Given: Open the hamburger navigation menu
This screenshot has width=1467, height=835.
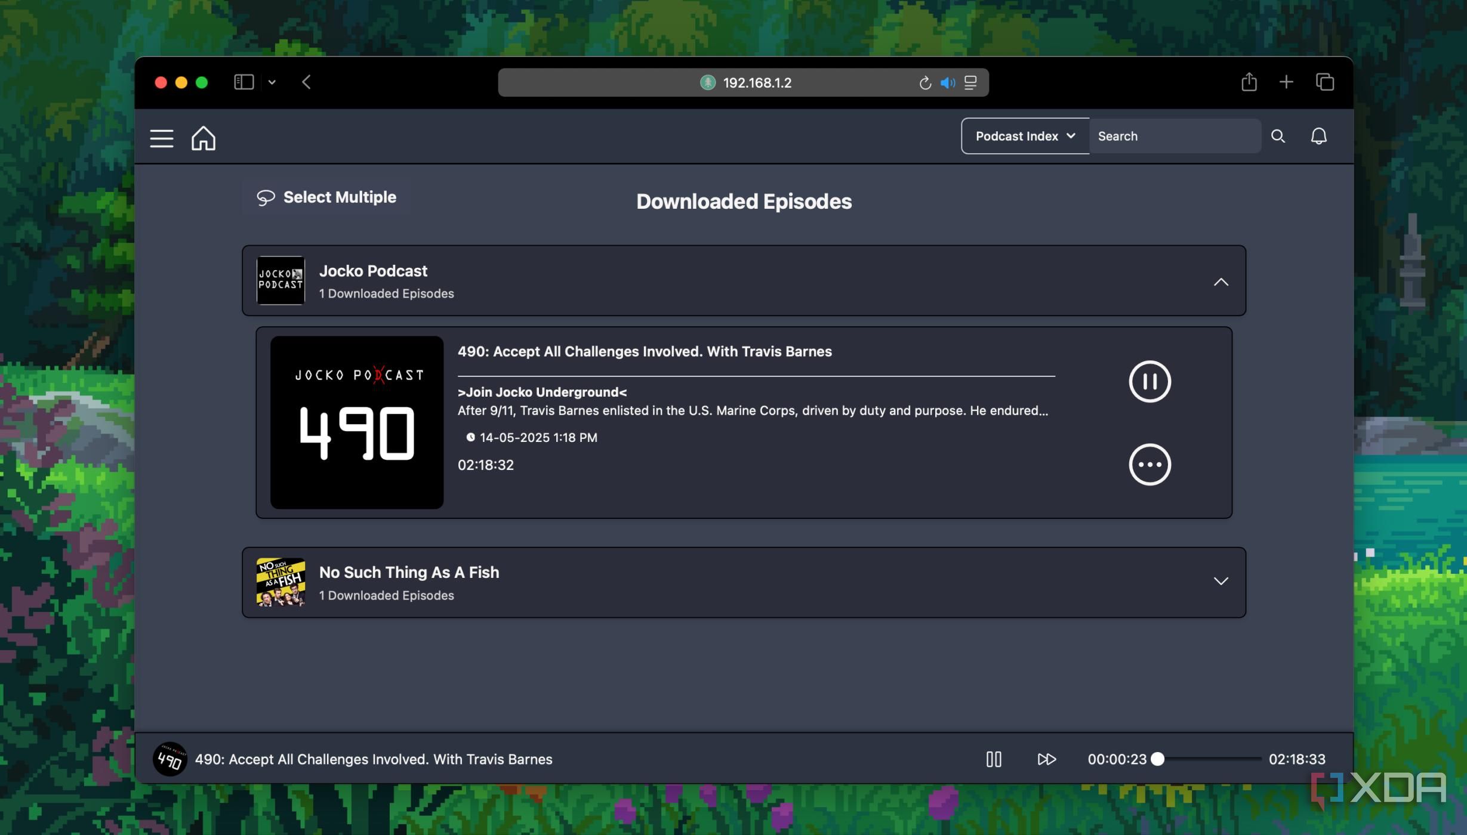Looking at the screenshot, I should 161,138.
